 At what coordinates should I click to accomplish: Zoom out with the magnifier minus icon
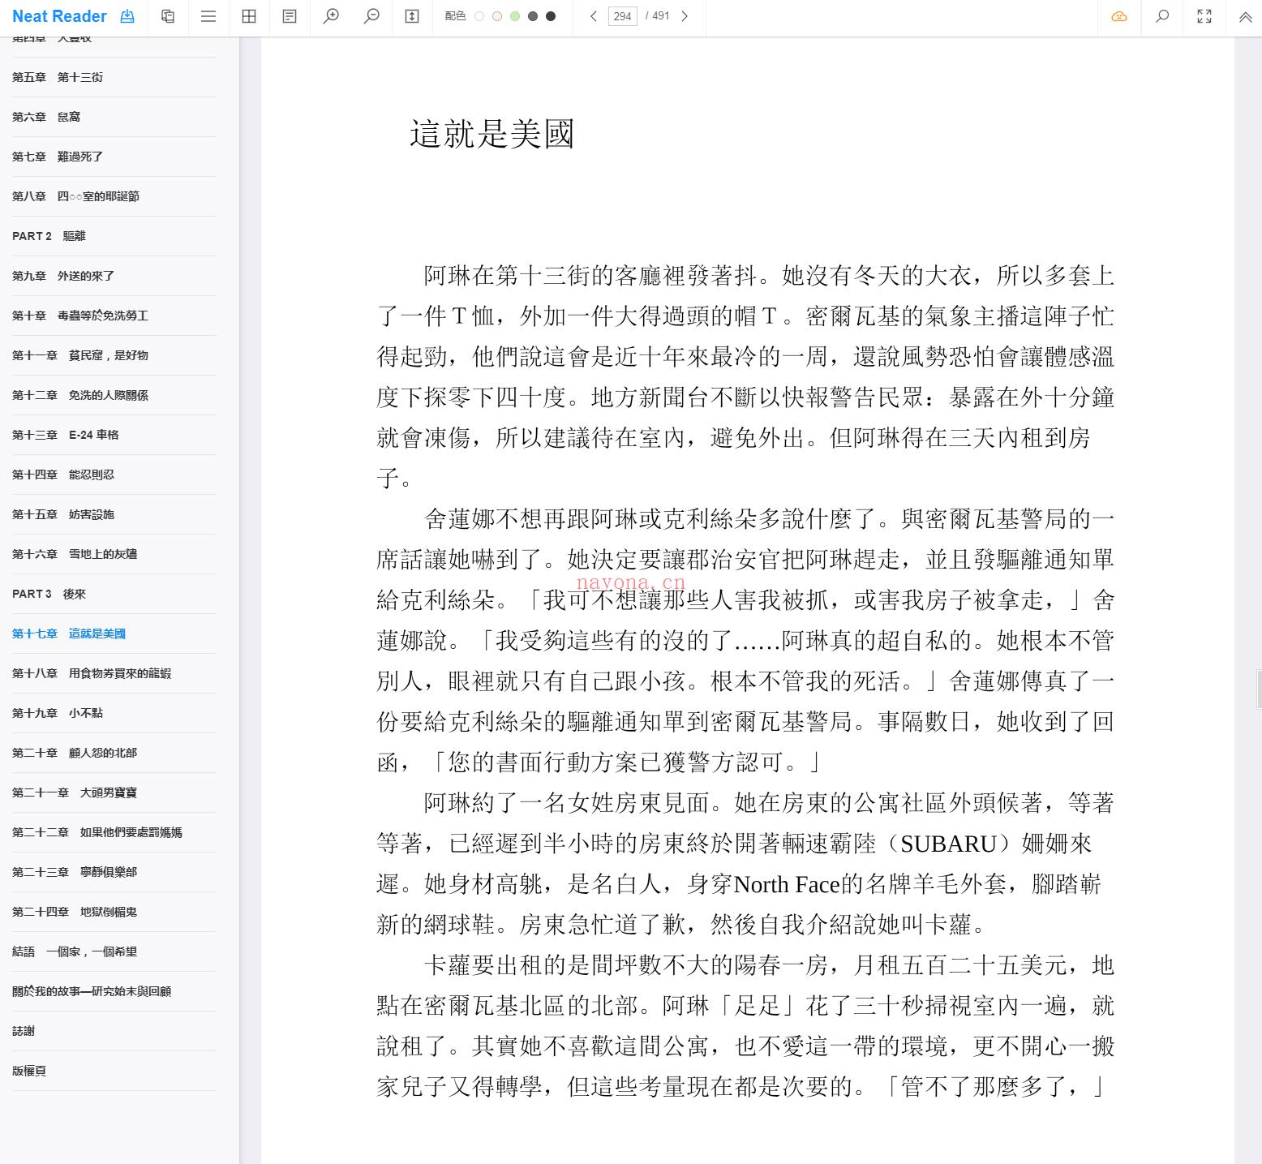coord(371,16)
